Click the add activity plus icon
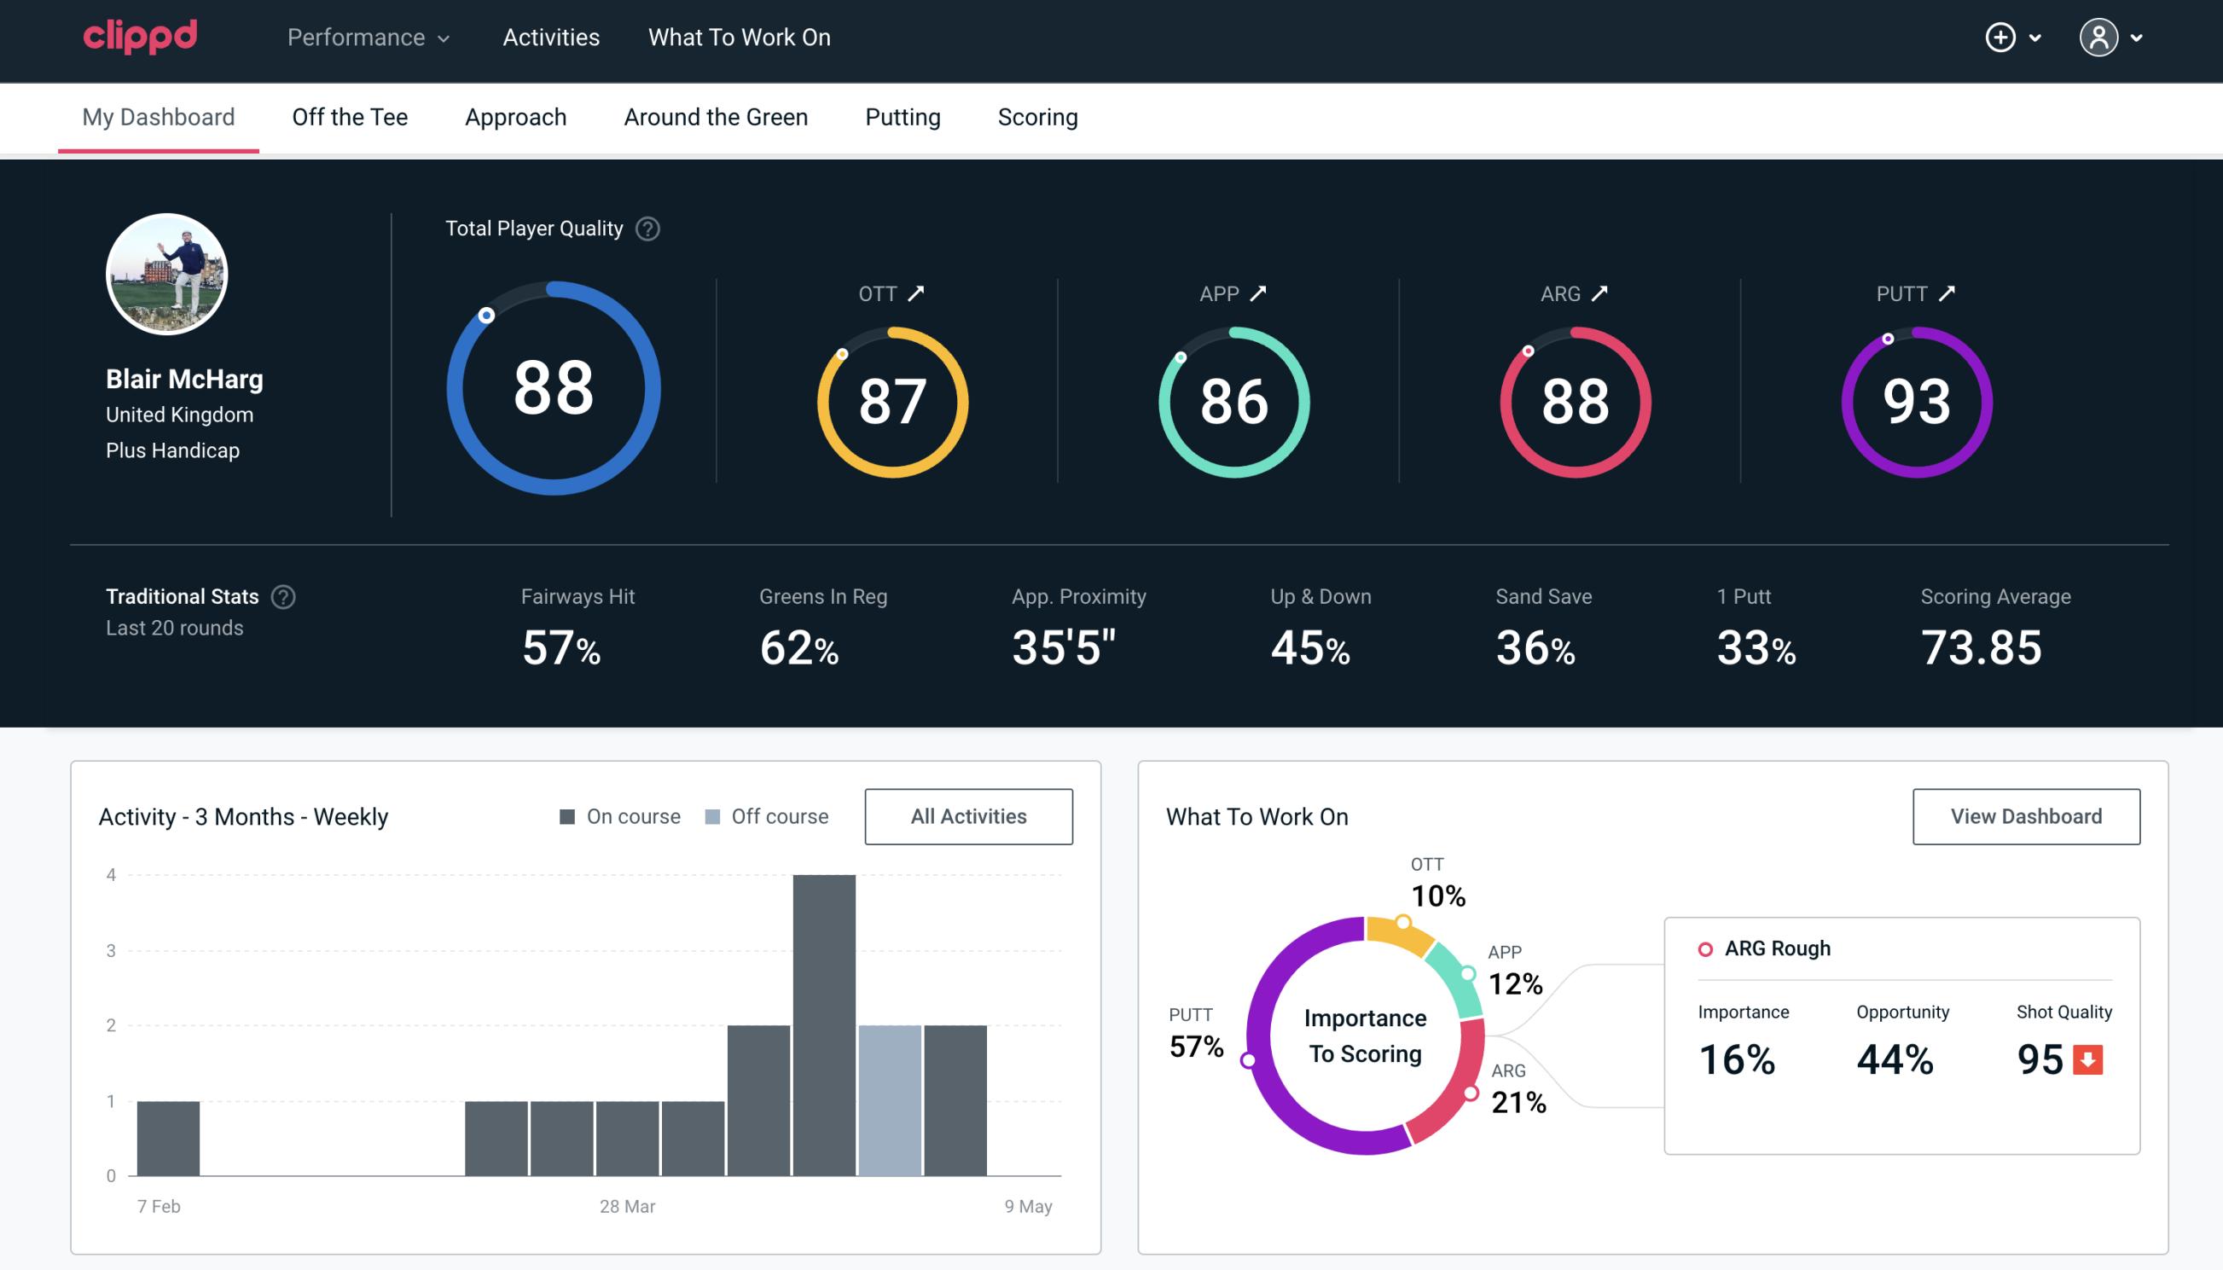 [x=2001, y=38]
